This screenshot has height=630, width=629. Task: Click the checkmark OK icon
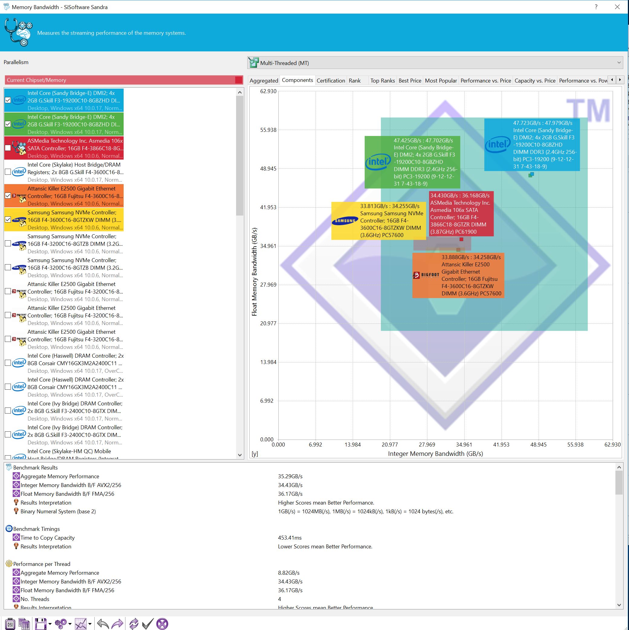coord(148,624)
